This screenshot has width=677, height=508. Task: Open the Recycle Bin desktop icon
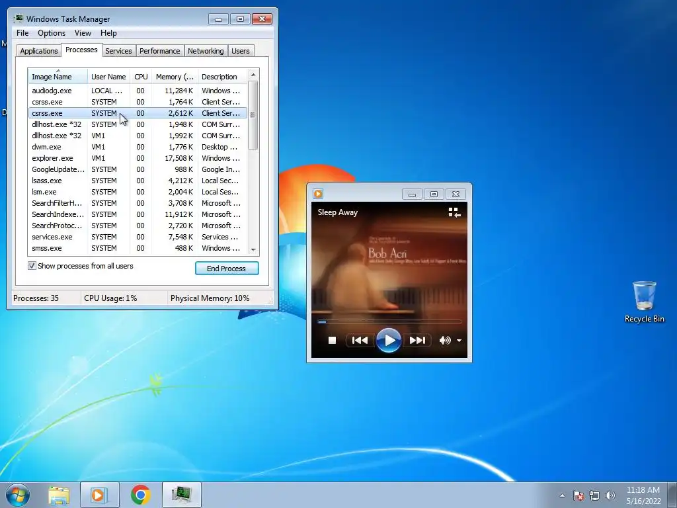click(644, 302)
